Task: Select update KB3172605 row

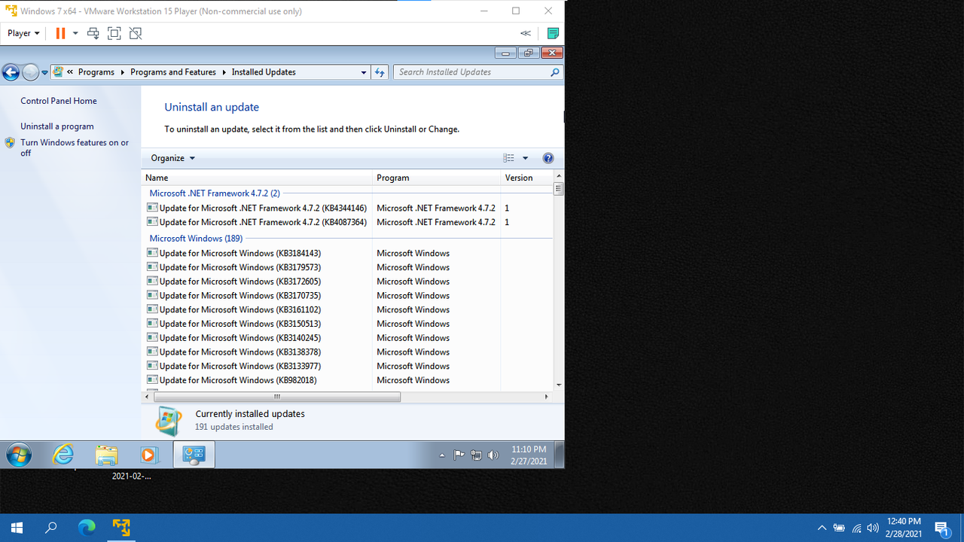Action: [347, 282]
